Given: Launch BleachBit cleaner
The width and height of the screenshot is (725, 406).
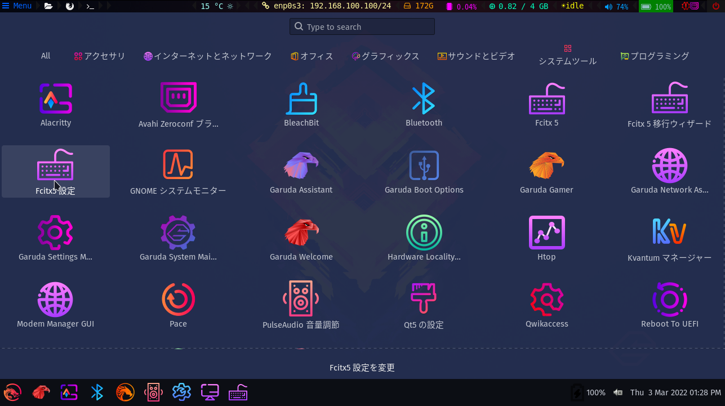Looking at the screenshot, I should (301, 105).
